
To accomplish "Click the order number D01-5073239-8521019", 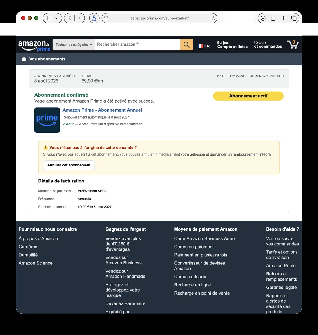I will (266, 76).
